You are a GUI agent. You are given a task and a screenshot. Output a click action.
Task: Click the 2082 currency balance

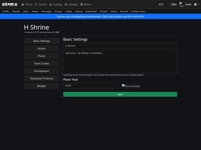click(173, 4)
